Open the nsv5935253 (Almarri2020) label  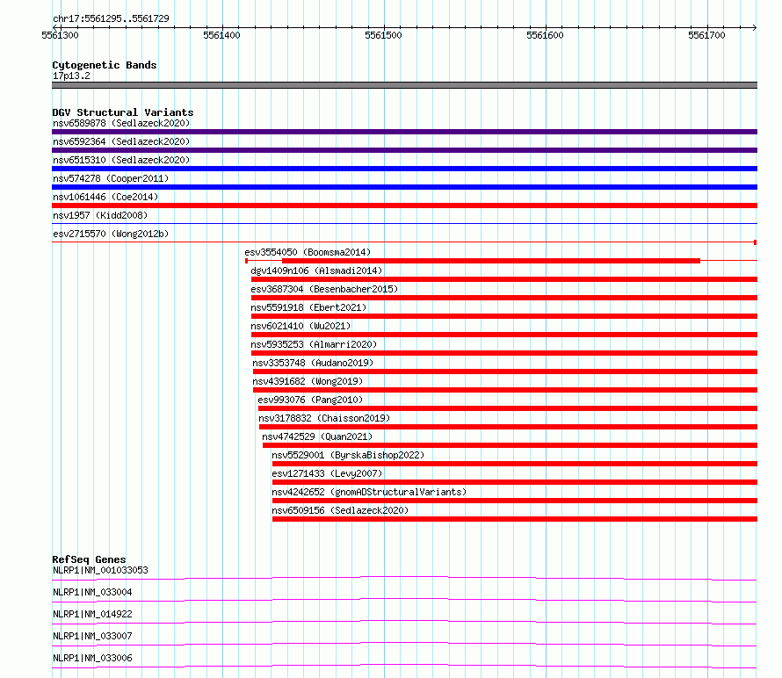(x=314, y=344)
